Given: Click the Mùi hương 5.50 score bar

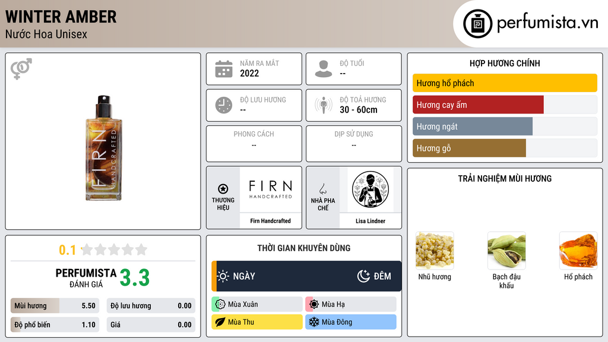Looking at the screenshot, I should (55, 306).
